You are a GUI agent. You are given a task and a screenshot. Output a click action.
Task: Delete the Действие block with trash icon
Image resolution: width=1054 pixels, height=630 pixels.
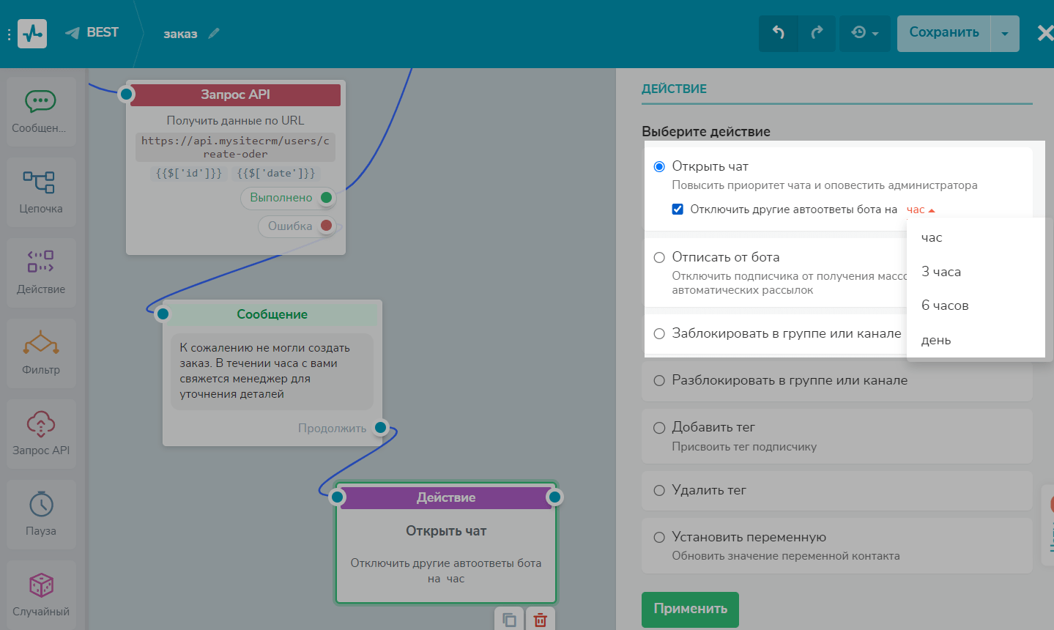coord(541,620)
